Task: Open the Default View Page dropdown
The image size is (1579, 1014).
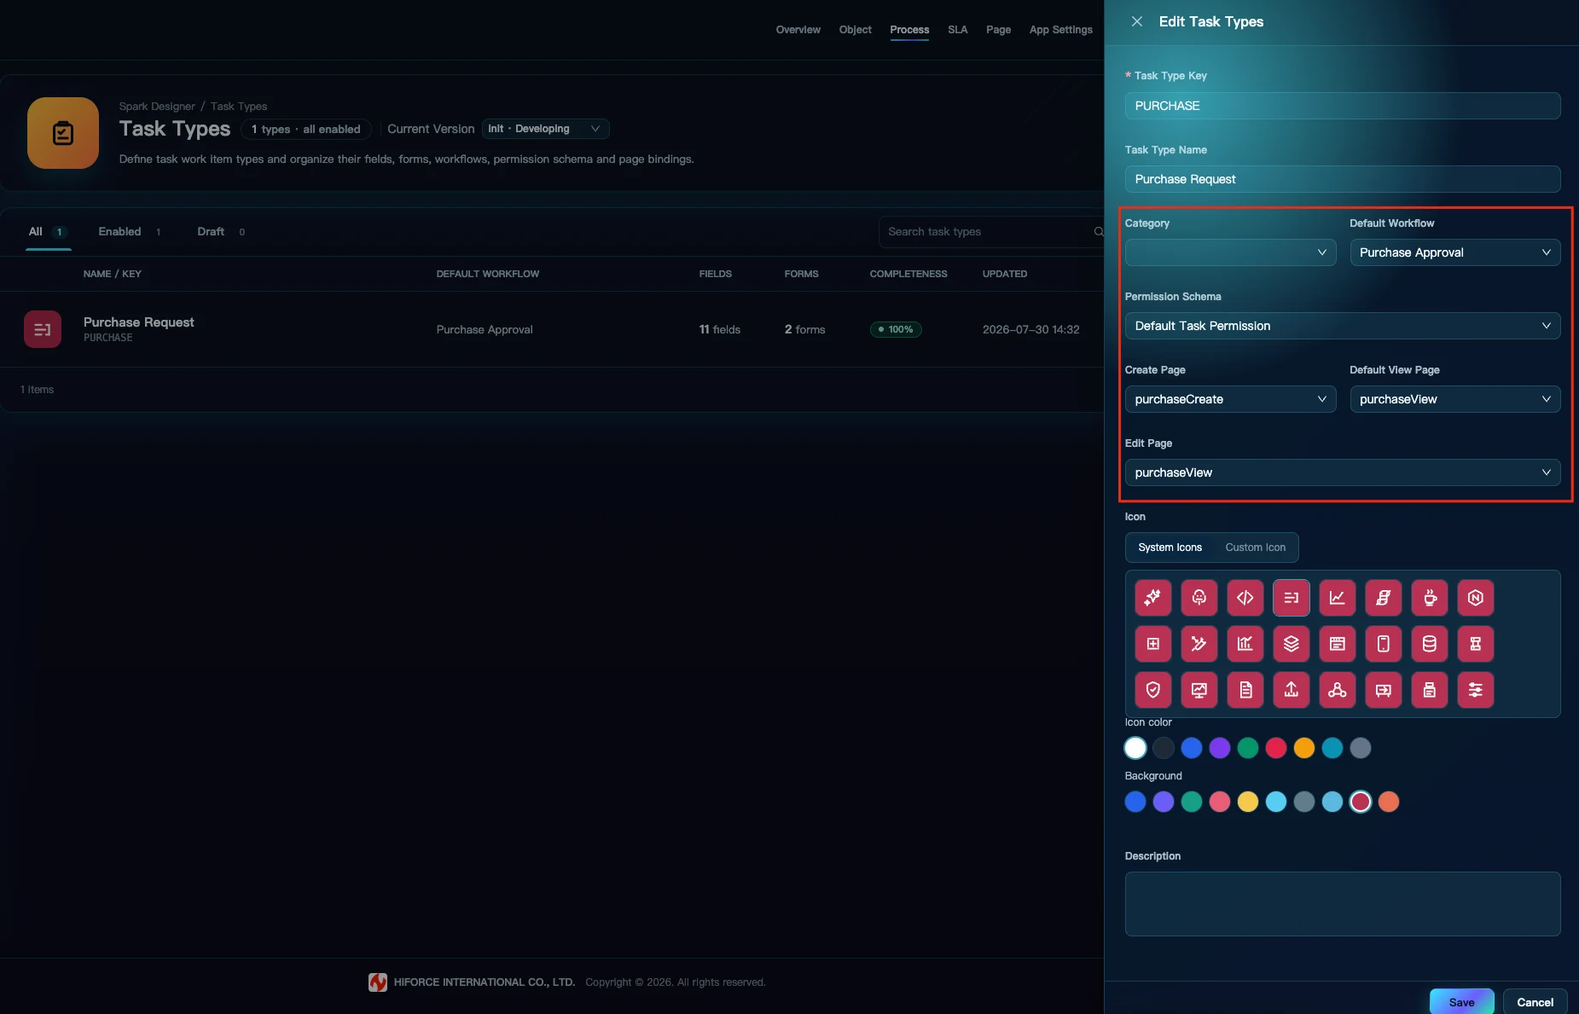Action: pos(1454,399)
